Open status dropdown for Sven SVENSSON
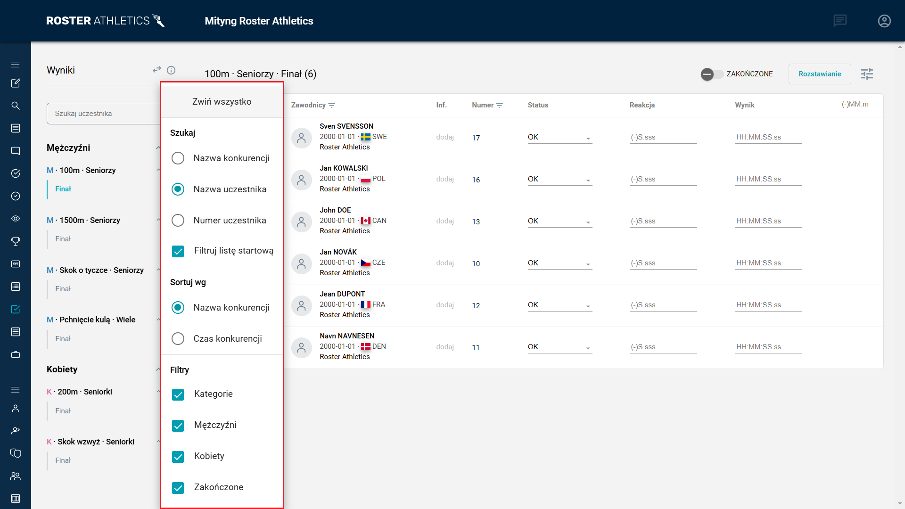Screen dimensions: 905x509 click(559, 138)
